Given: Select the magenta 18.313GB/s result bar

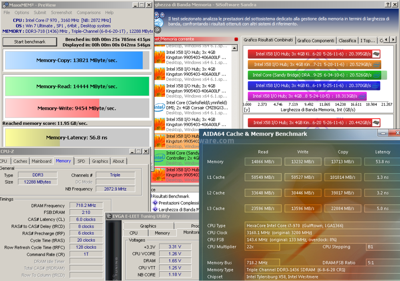Looking at the screenshot, I should pyautogui.click(x=307, y=96).
